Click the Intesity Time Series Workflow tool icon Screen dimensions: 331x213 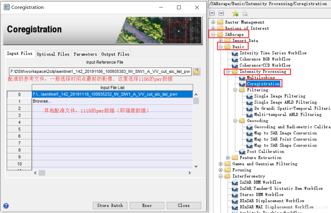tap(235, 53)
